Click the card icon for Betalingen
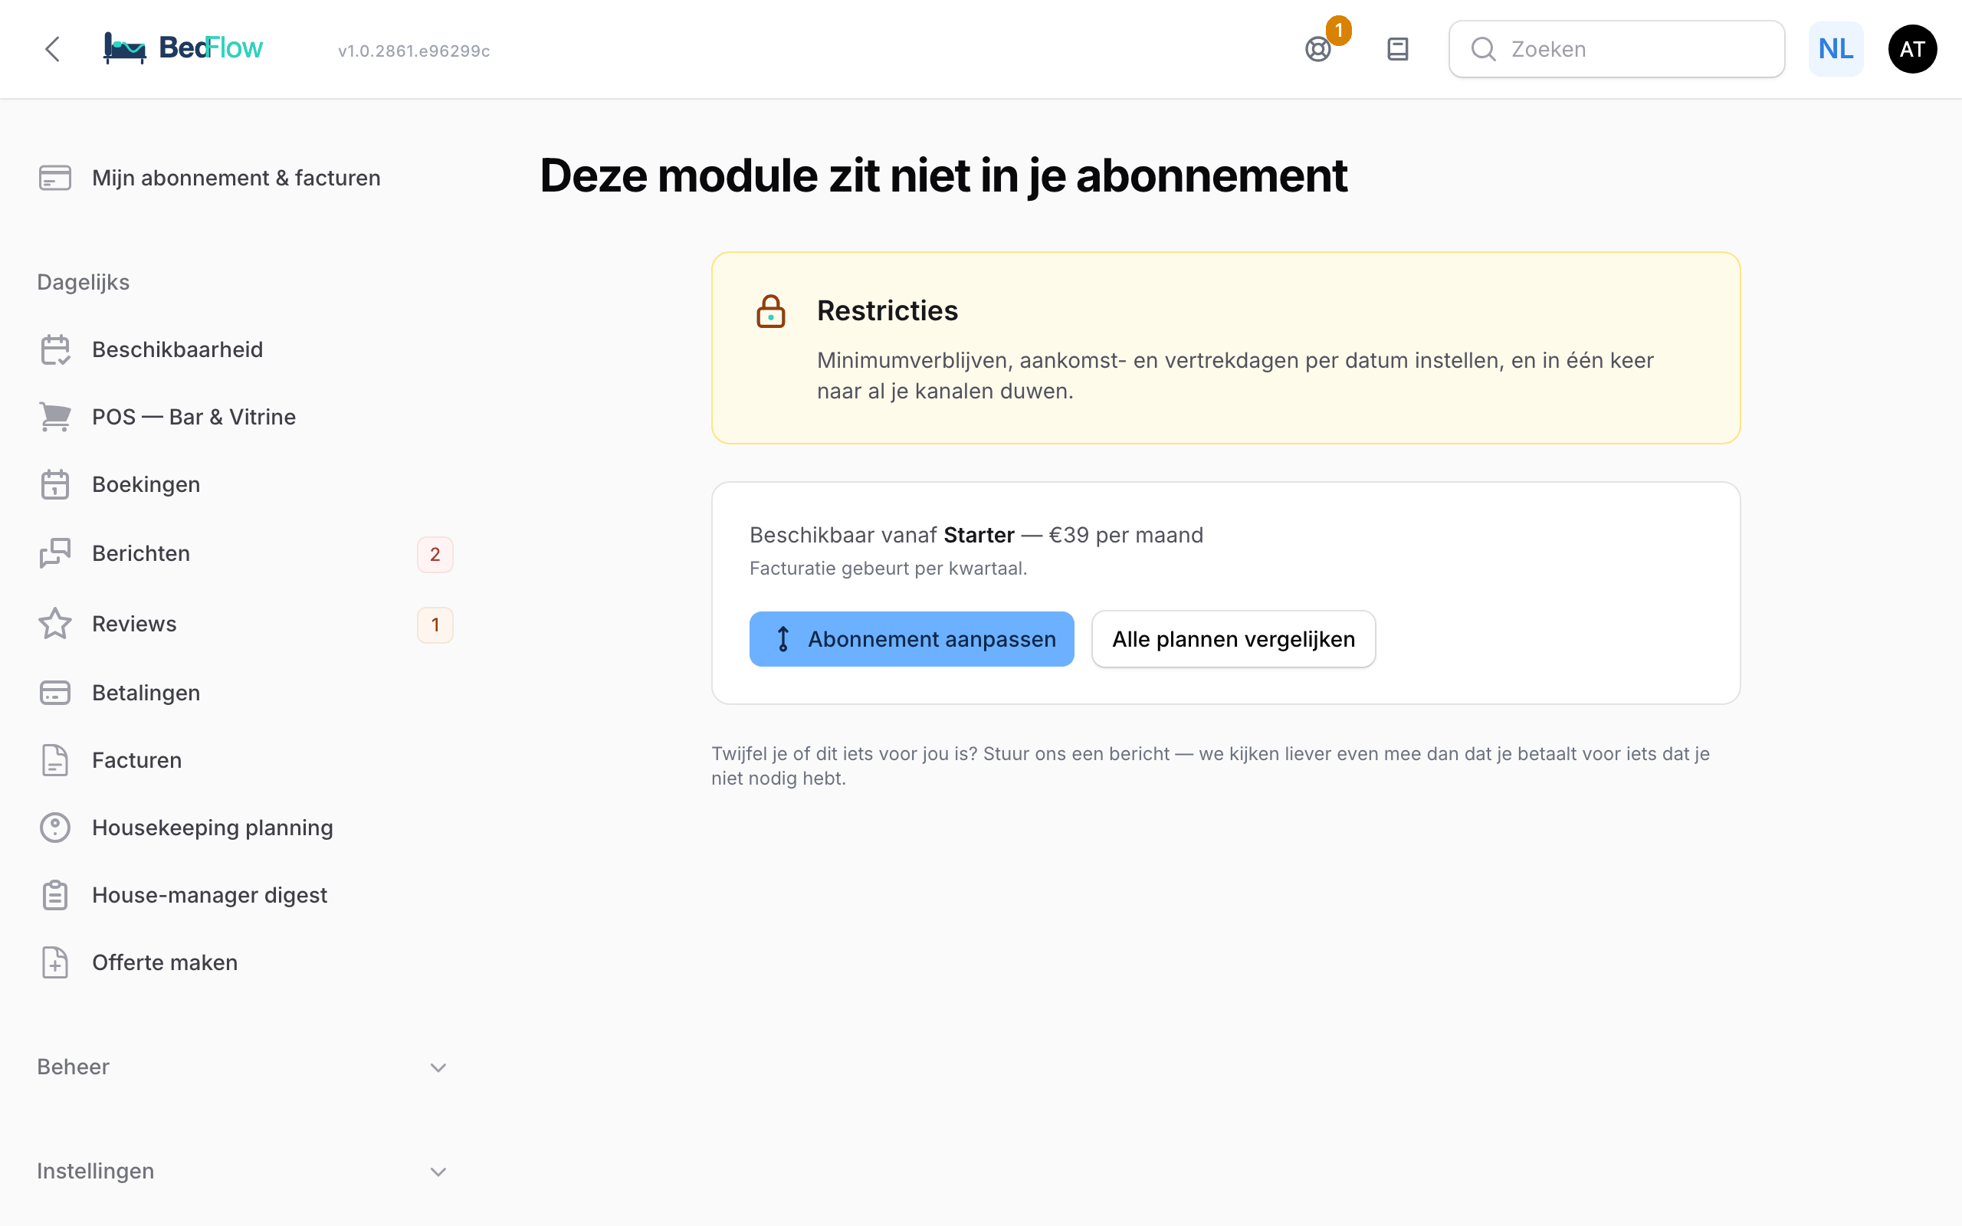Image resolution: width=1962 pixels, height=1226 pixels. point(55,693)
